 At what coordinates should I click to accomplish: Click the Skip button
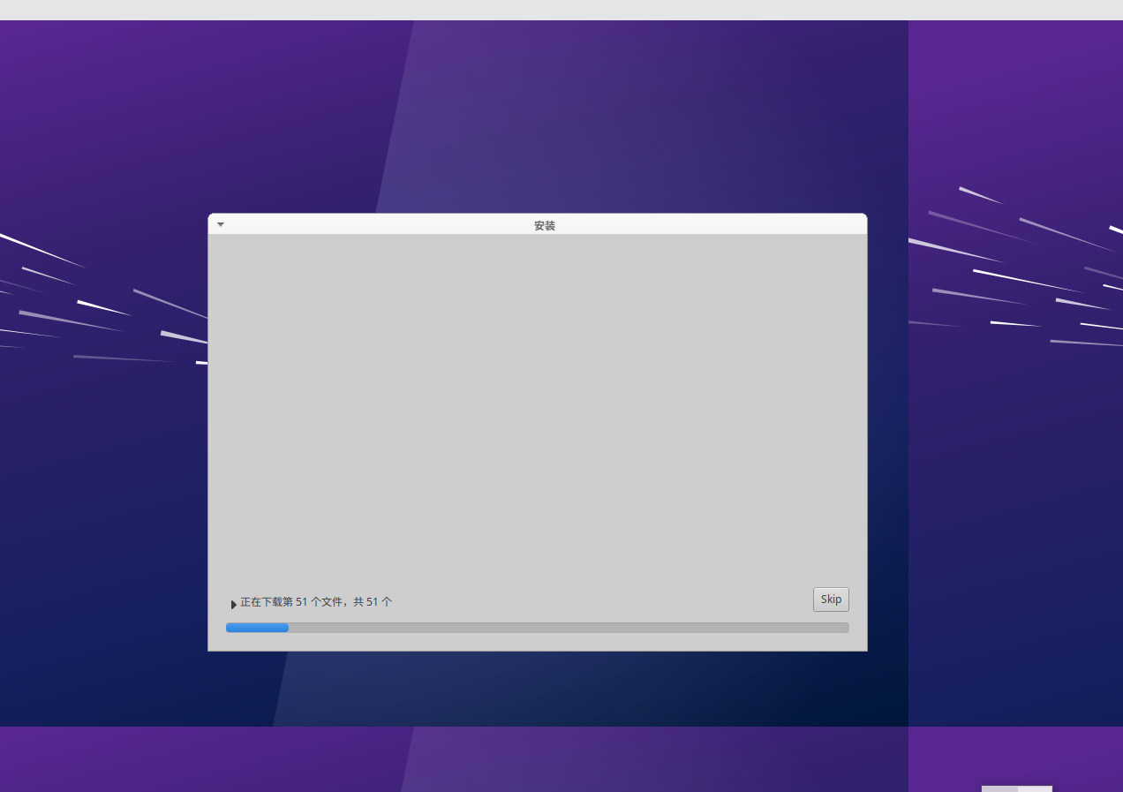[x=831, y=600]
